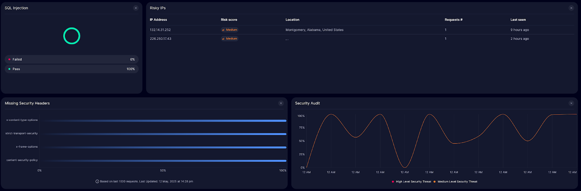Close the Risky IPs panel
Screen dimensions: 581x191
(571, 8)
